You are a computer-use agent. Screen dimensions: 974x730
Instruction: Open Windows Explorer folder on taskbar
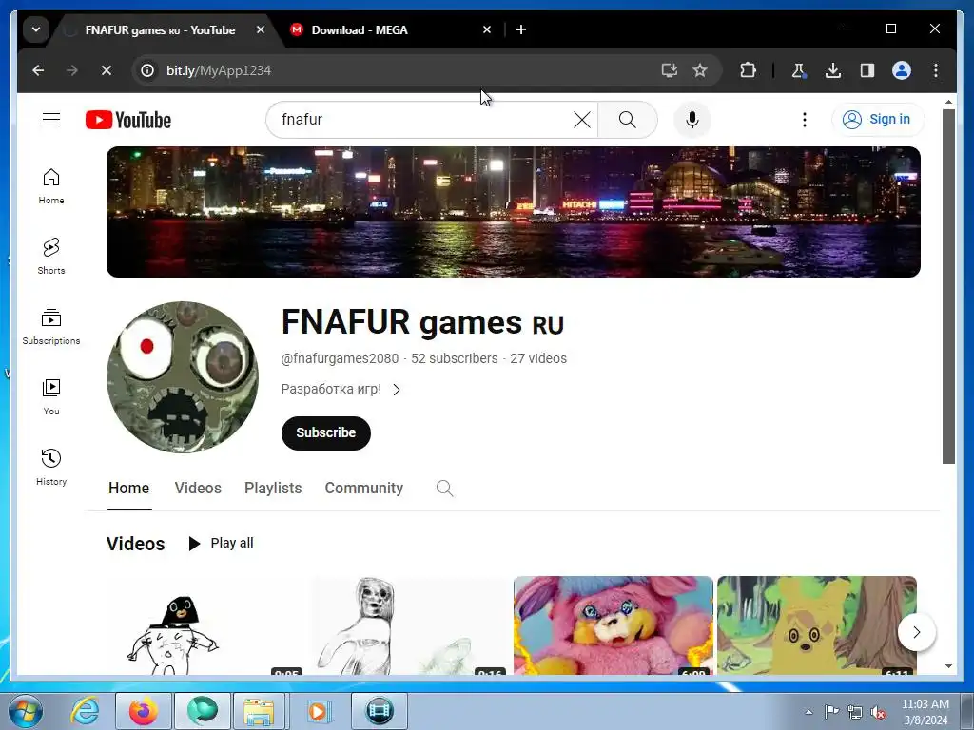259,711
